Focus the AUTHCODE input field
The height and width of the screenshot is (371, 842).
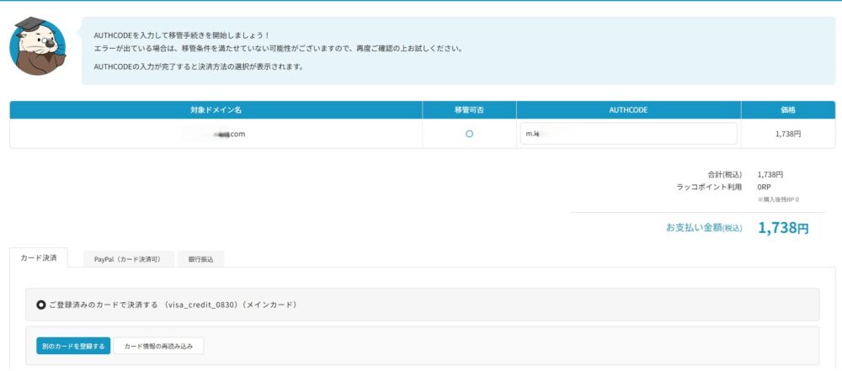[628, 134]
